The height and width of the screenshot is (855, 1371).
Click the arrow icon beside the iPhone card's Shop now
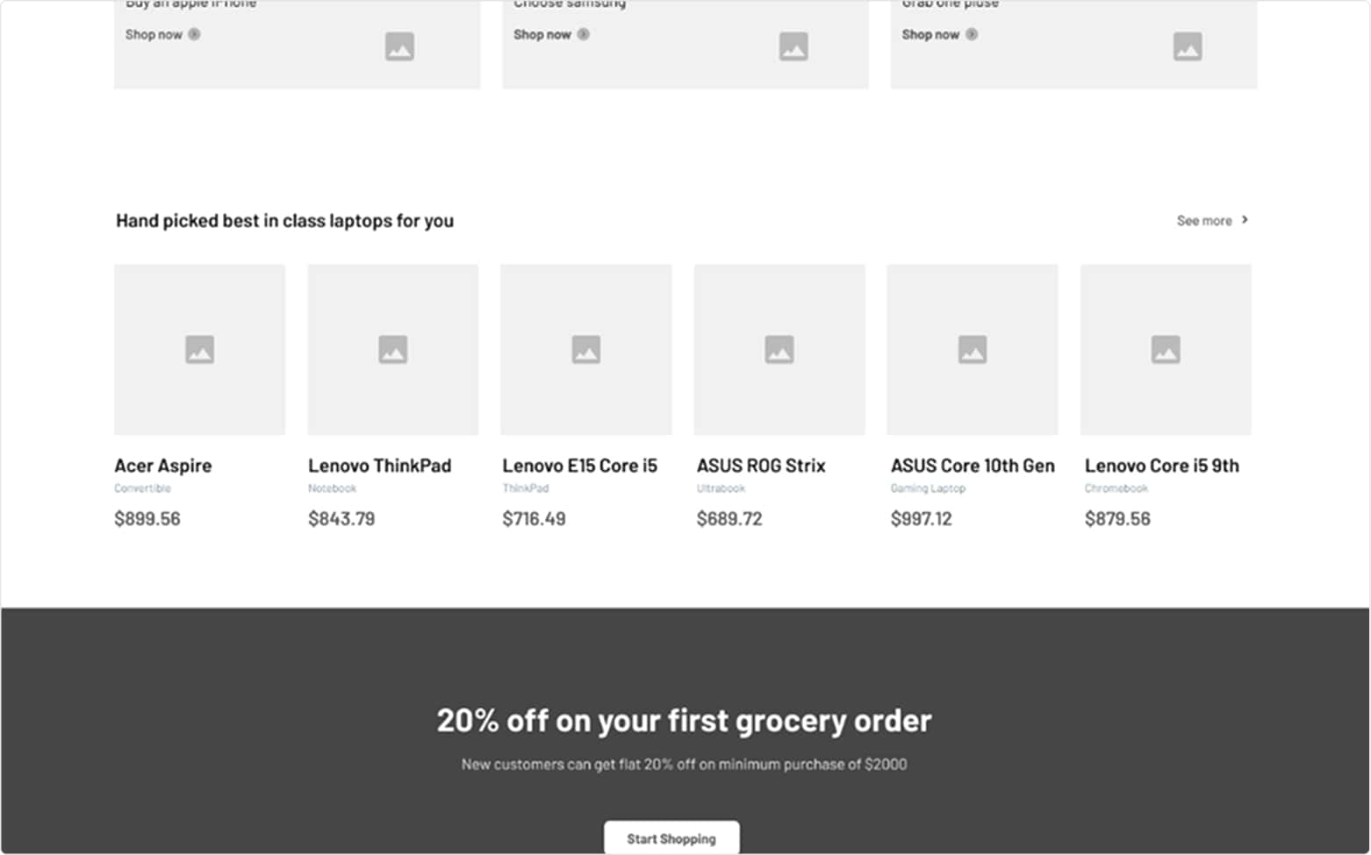(x=194, y=34)
